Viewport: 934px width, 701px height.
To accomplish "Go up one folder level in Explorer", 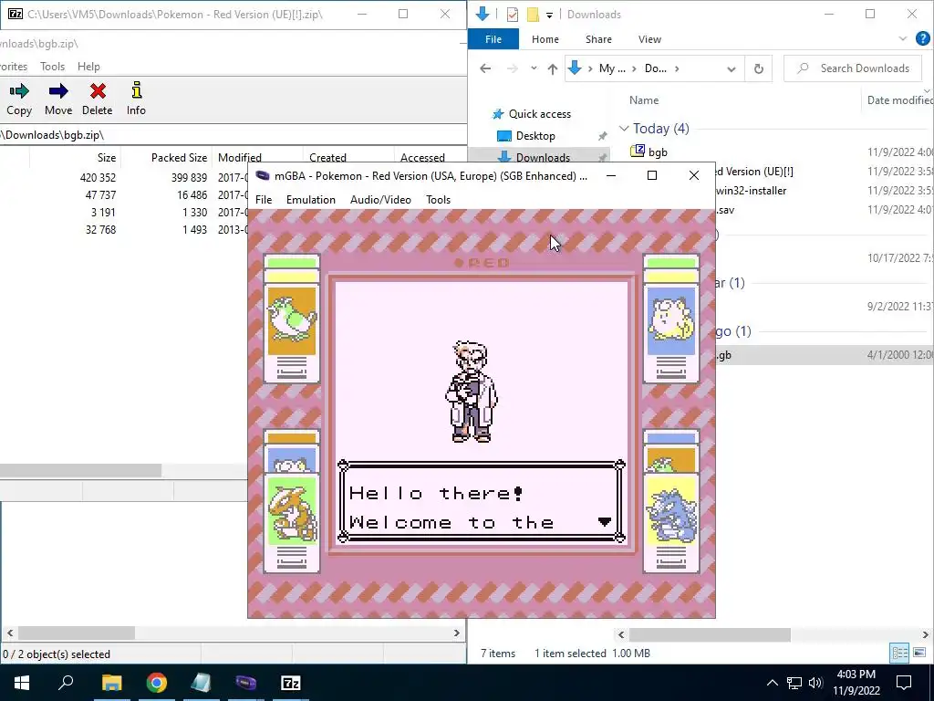I will [552, 68].
